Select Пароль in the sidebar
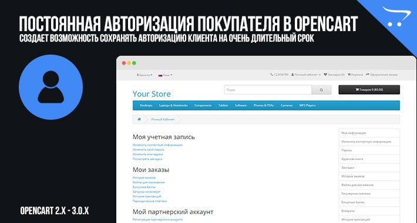Image resolution: width=417 pixels, height=223 pixels. click(x=369, y=150)
